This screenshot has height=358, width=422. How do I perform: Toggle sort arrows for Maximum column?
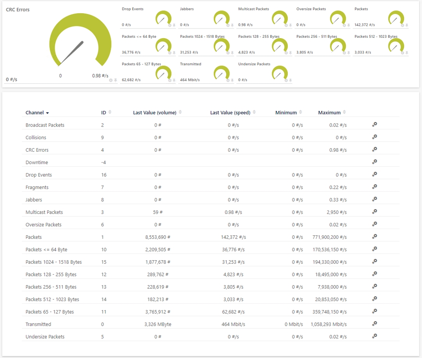[x=344, y=112]
